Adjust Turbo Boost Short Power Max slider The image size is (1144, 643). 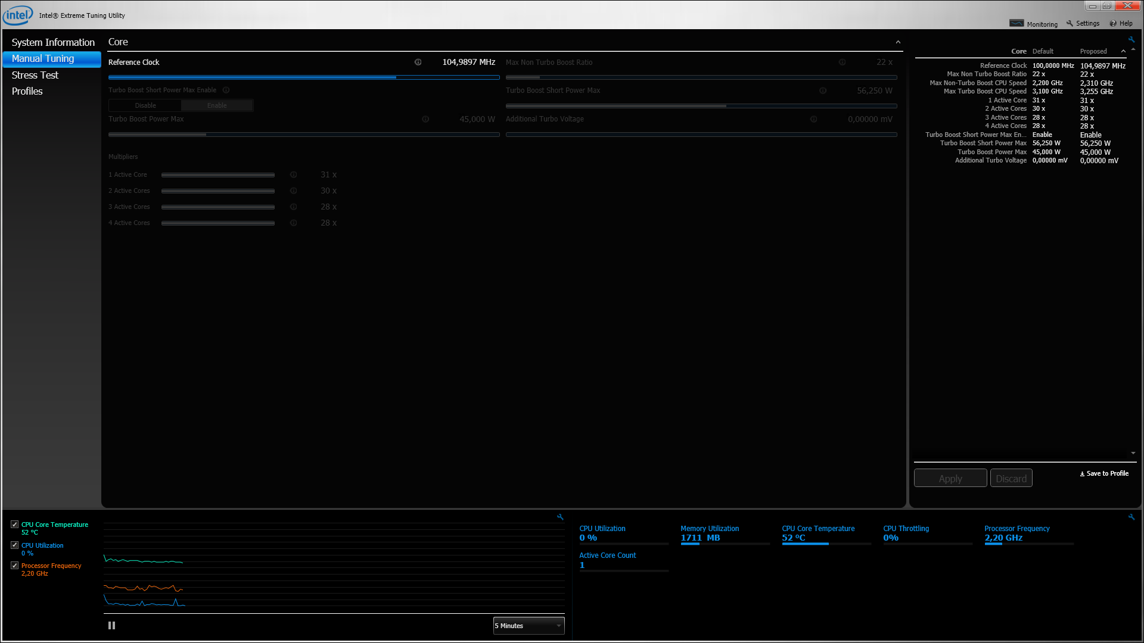coord(701,106)
